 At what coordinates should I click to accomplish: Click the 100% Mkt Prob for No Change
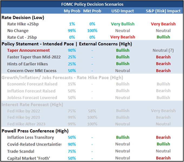tap(92, 31)
